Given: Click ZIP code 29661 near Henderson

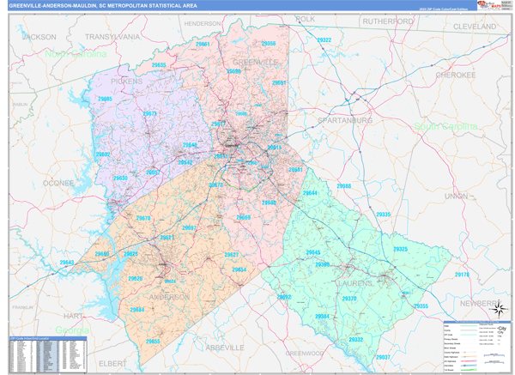Looking at the screenshot, I should 203,44.
